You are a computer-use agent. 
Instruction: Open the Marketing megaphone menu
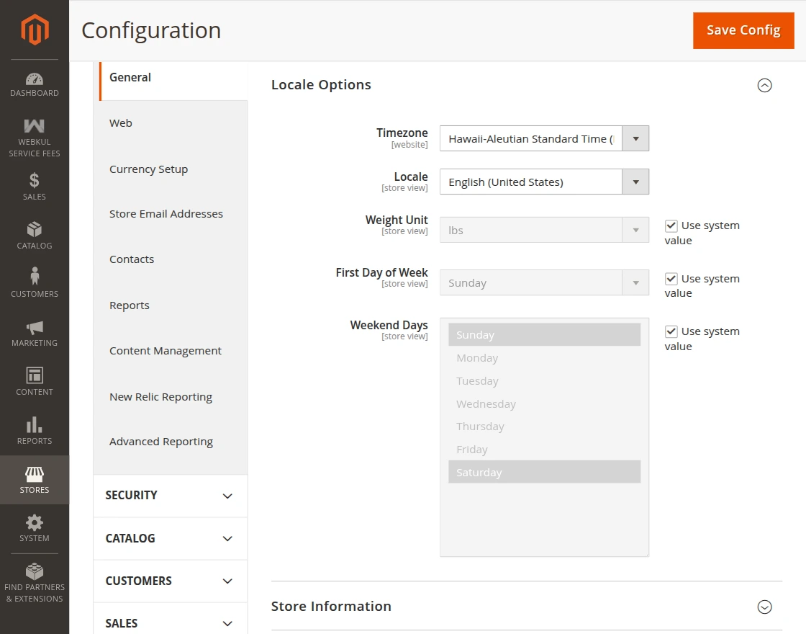[35, 334]
